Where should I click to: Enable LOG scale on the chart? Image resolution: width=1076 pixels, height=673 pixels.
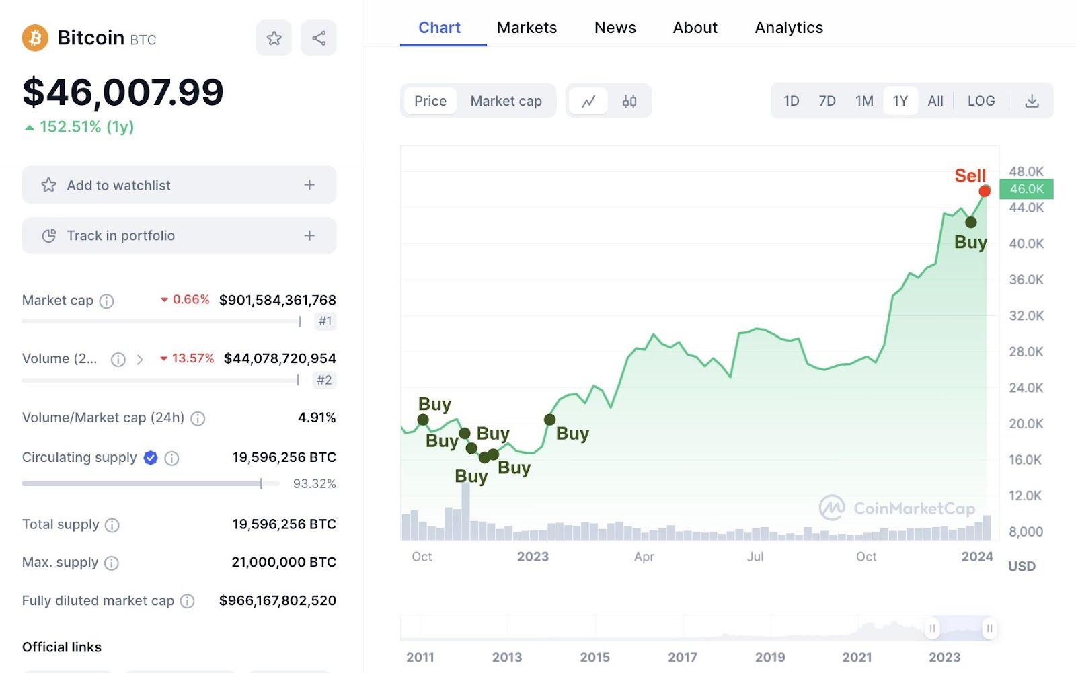[x=981, y=102]
